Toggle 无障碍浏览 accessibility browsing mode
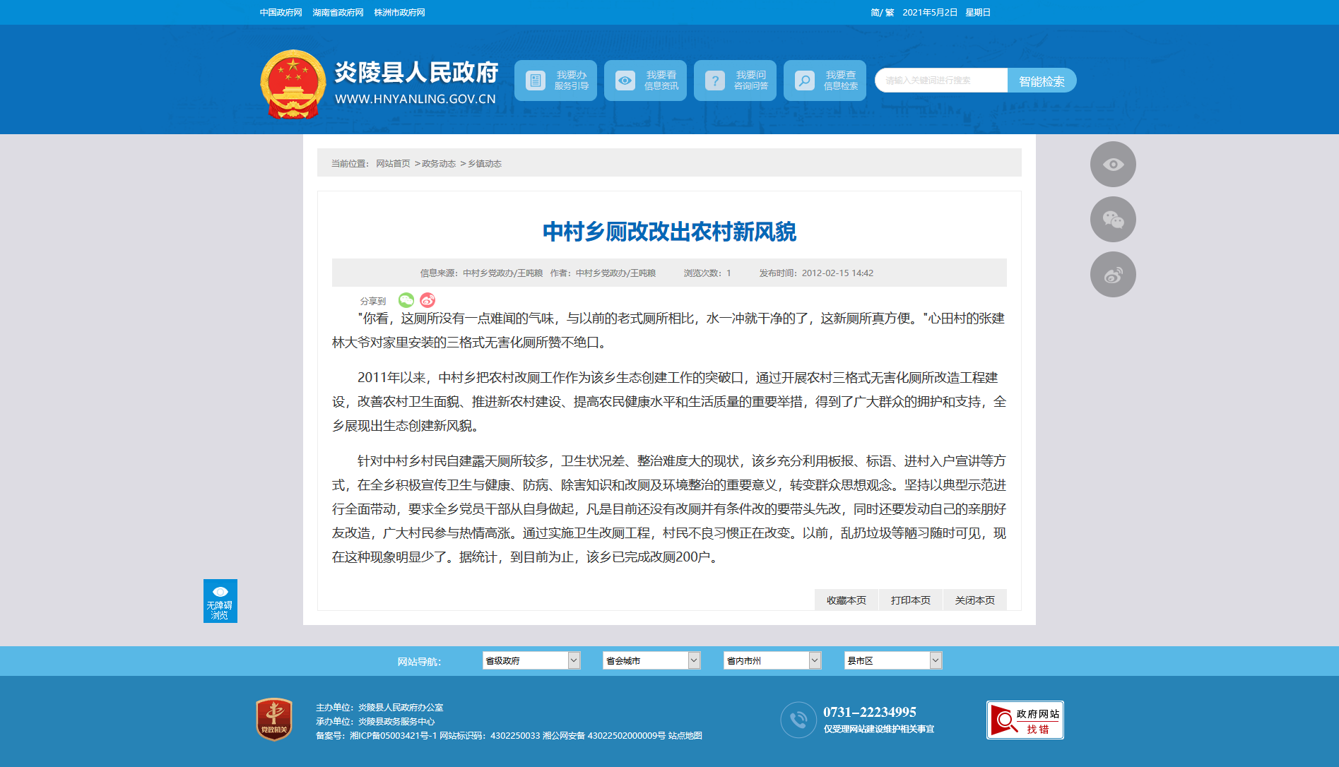This screenshot has height=767, width=1339. coord(220,601)
